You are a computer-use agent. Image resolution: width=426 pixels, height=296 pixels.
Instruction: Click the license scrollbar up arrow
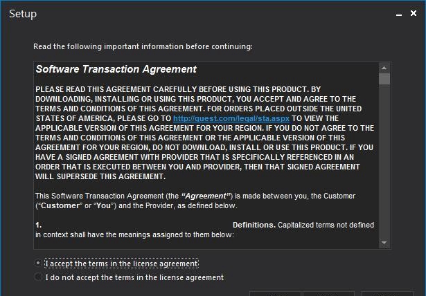[x=384, y=68]
